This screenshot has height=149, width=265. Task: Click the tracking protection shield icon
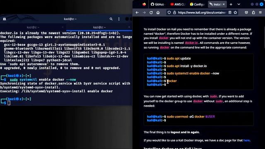tap(169, 12)
